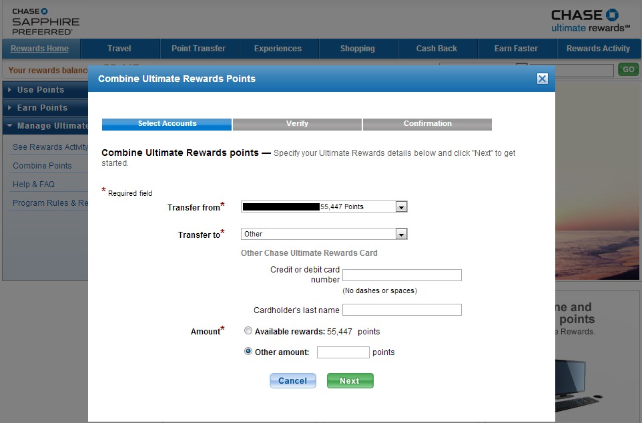Image resolution: width=642 pixels, height=423 pixels.
Task: Click the Other amount points input box
Action: click(x=343, y=352)
